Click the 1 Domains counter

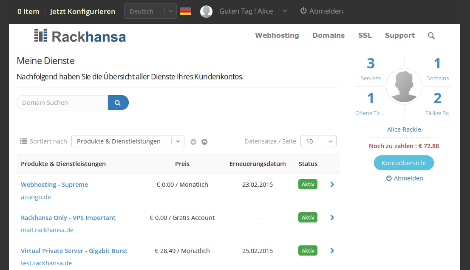(437, 69)
